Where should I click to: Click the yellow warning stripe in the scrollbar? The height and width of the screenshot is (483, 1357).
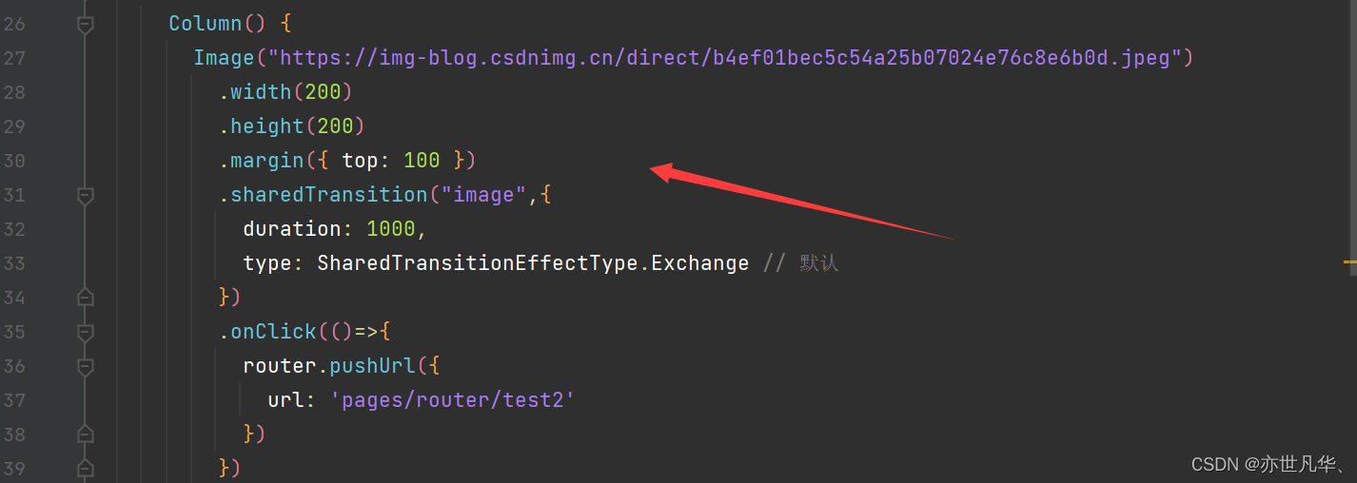click(1350, 261)
